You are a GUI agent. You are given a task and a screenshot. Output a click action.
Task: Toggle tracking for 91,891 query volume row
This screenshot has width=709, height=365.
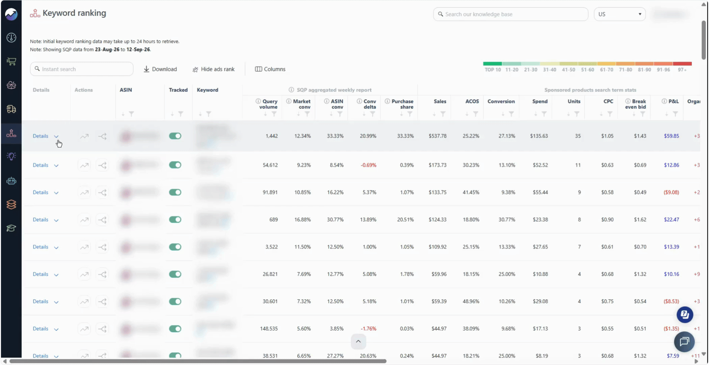(x=175, y=192)
